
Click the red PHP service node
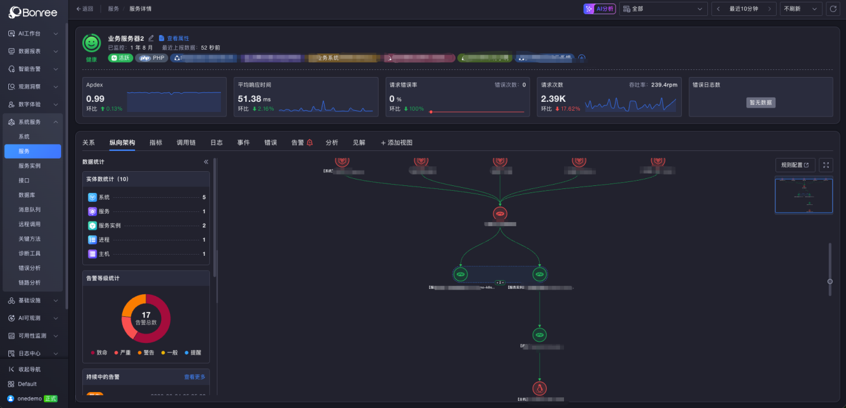click(500, 213)
